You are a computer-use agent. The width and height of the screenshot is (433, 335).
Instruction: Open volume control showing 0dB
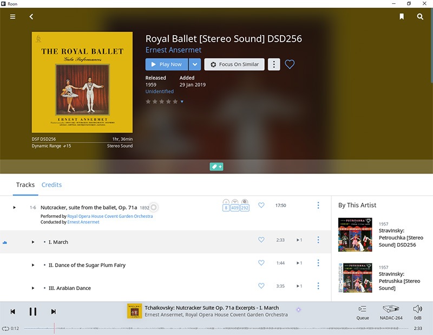(417, 313)
